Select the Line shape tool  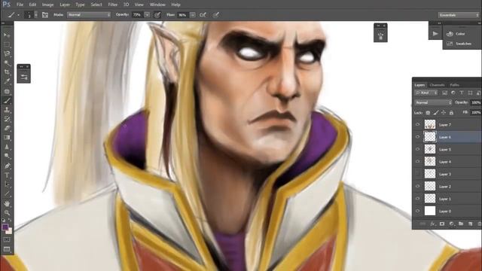point(7,193)
